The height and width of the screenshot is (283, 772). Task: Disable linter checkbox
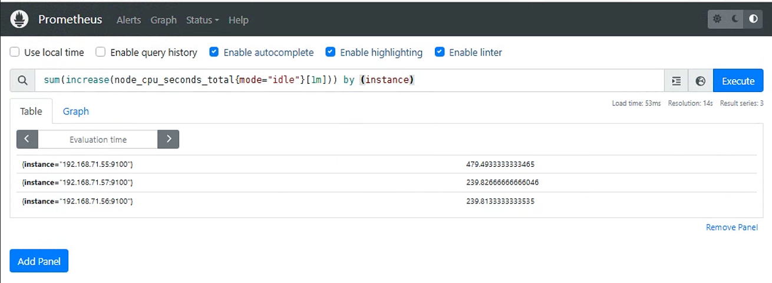(440, 52)
